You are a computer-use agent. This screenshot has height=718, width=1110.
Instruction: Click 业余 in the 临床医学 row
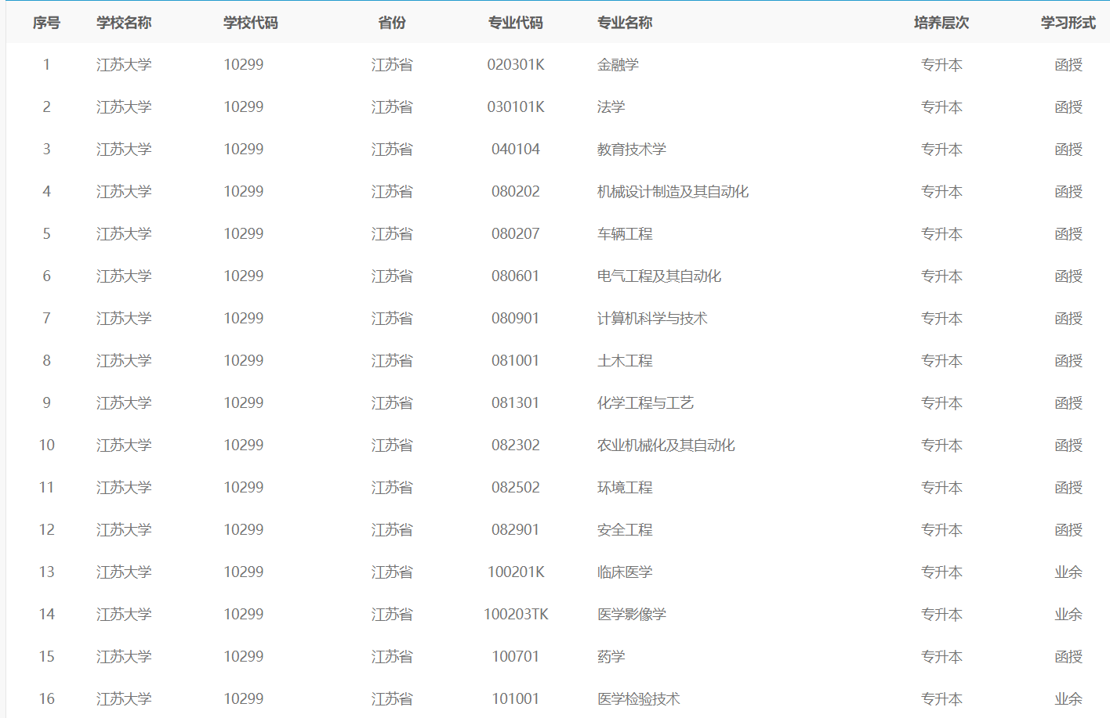(x=1068, y=572)
